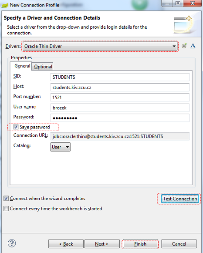Toggle the Save password checkbox
The image size is (203, 253).
pos(16,127)
